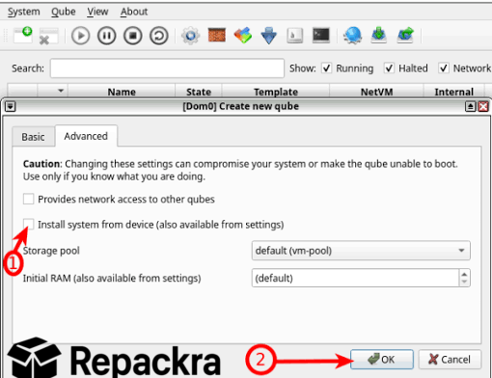Screen dimensions: 492x378
Task: Click the restore qubes from backup icon
Action: click(405, 36)
